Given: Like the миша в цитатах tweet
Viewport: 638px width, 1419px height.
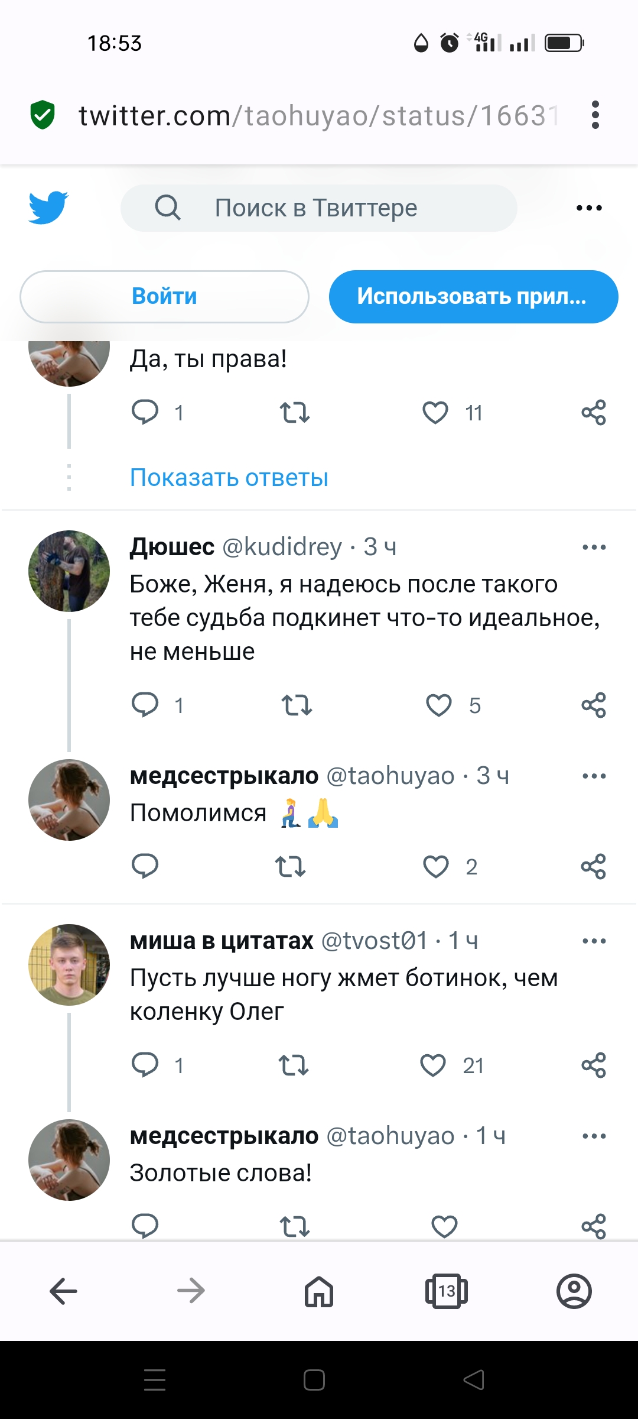Looking at the screenshot, I should tap(433, 1065).
